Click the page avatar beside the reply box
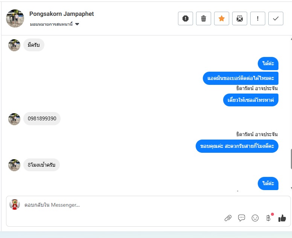Viewport: 292px width, 238px height. (x=15, y=204)
